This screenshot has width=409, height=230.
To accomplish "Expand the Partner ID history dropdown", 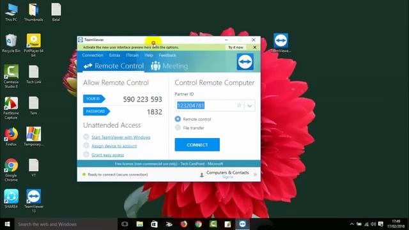I will pyautogui.click(x=250, y=105).
